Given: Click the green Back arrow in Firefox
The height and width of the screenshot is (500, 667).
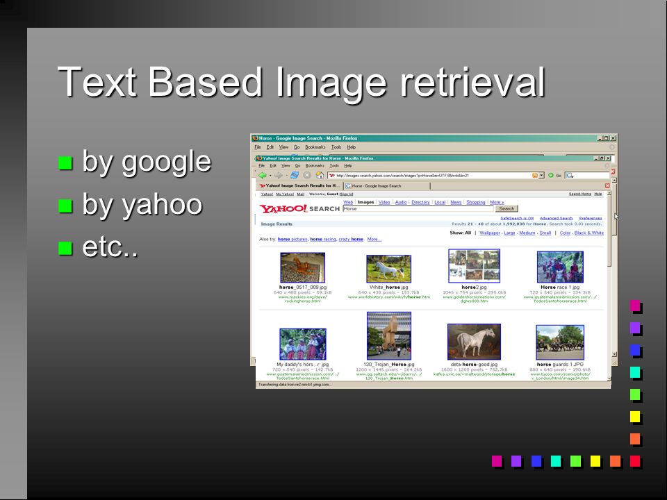Looking at the screenshot, I should (x=263, y=175).
